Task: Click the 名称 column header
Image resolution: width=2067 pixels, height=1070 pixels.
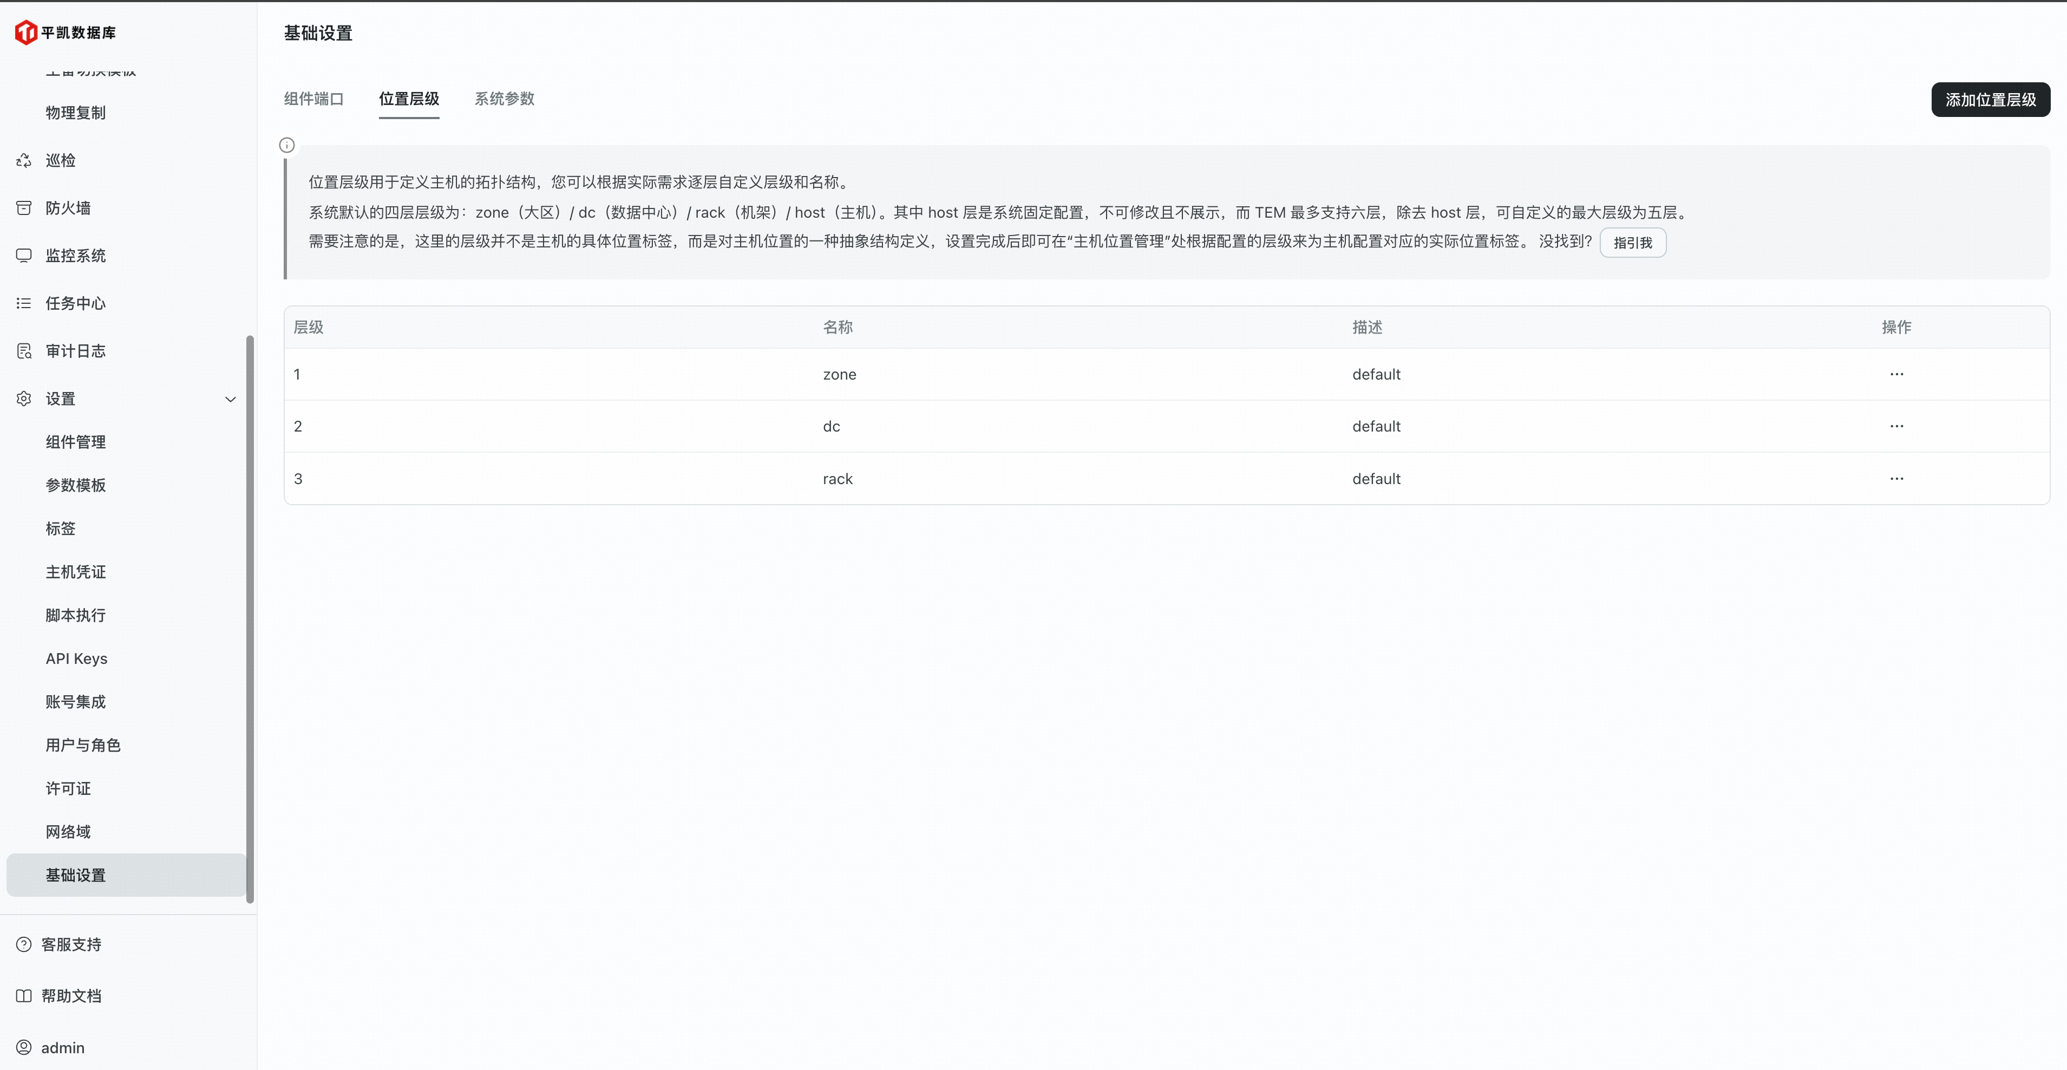Action: point(838,328)
